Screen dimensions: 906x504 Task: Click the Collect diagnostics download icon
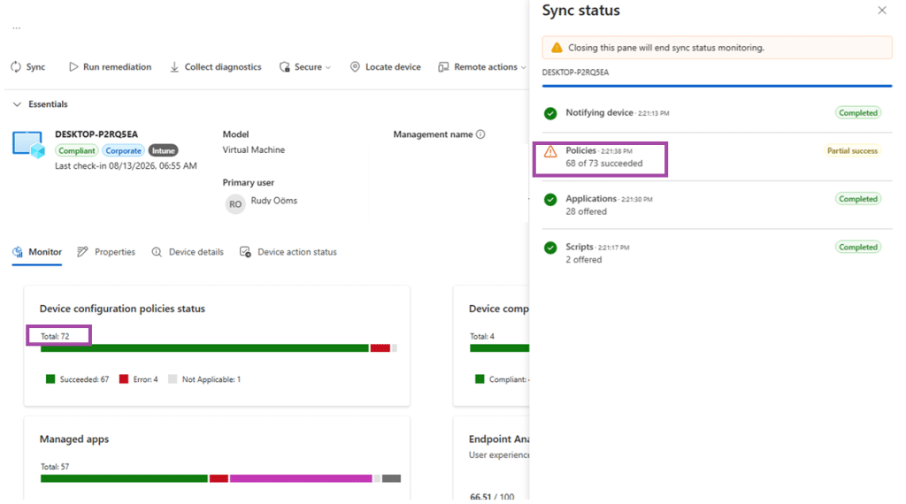click(174, 67)
